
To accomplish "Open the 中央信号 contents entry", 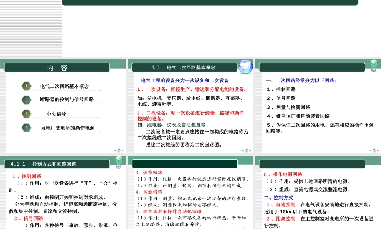I will point(56,114).
